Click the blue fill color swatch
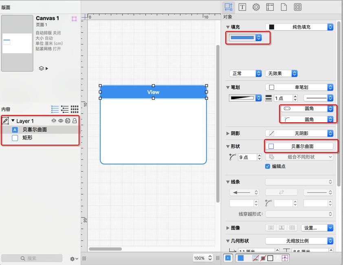This screenshot has height=265, width=343. tap(242, 38)
